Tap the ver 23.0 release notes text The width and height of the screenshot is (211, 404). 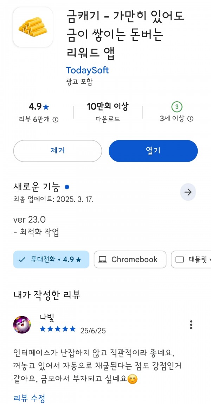click(29, 219)
